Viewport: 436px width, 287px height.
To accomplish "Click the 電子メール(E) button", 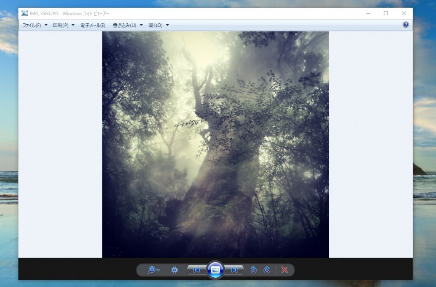I will 93,25.
